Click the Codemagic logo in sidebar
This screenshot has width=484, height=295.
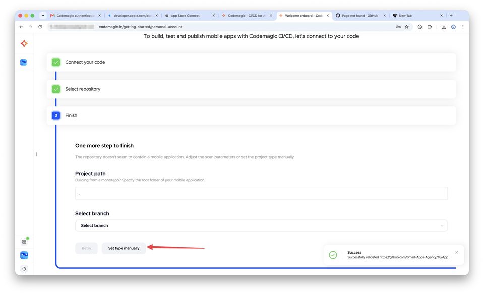coord(24,43)
